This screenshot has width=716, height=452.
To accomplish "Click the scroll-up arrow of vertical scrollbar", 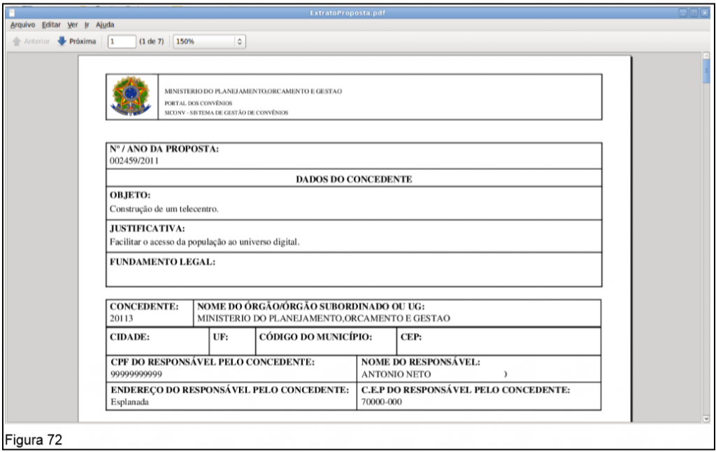I will (x=706, y=57).
